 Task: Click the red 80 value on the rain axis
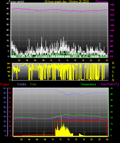pos(10,98)
